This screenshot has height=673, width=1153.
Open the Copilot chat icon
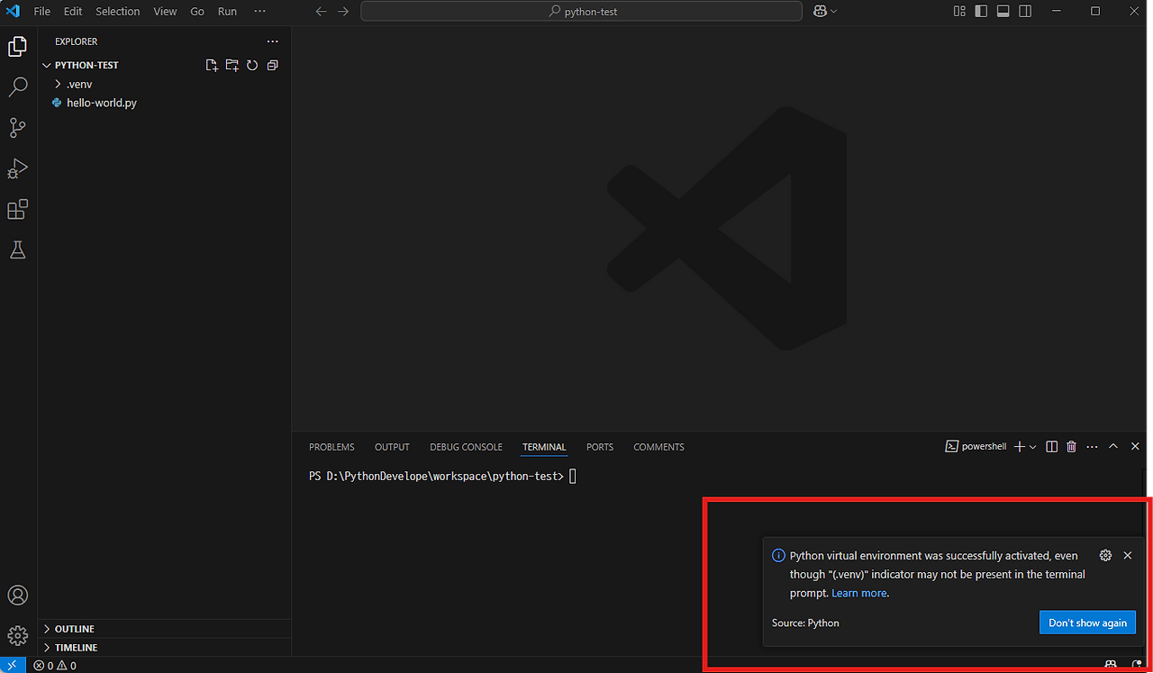pos(820,12)
